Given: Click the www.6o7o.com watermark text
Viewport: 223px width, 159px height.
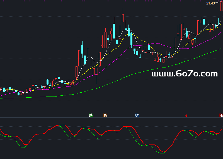Looking at the screenshot, I should coord(185,74).
